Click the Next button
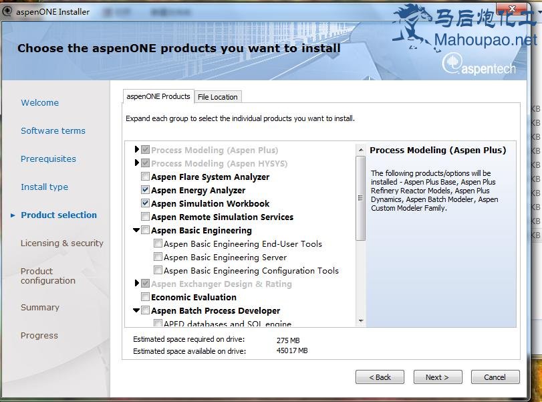This screenshot has height=402, width=542. tap(437, 377)
